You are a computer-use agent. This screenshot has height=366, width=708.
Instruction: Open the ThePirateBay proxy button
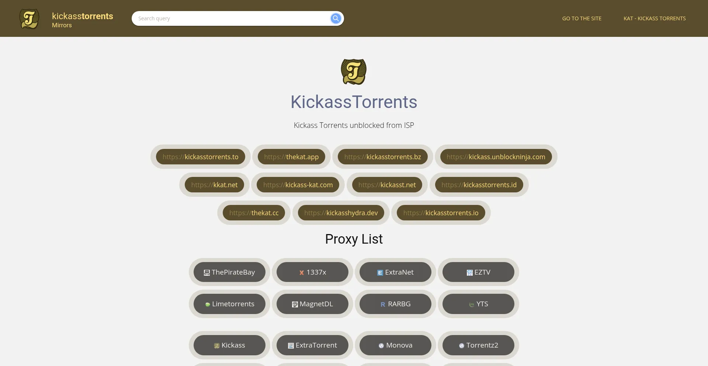tap(229, 272)
